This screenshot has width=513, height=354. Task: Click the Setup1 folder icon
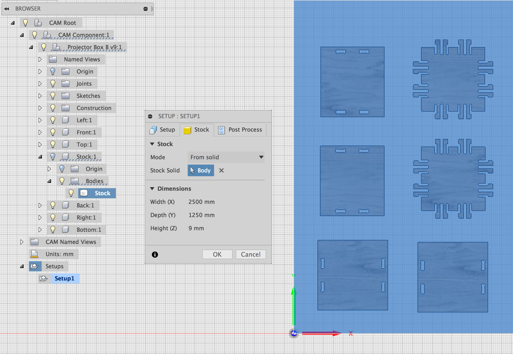pyautogui.click(x=44, y=278)
